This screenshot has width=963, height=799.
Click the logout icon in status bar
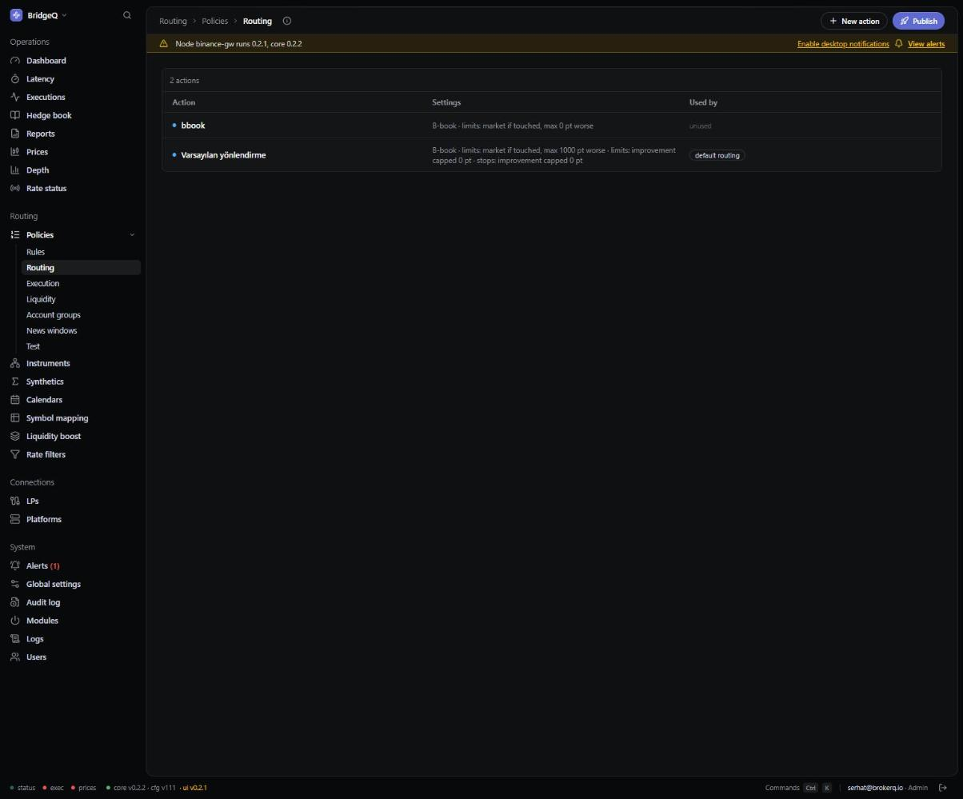943,788
